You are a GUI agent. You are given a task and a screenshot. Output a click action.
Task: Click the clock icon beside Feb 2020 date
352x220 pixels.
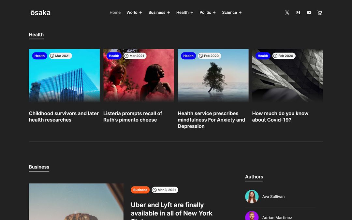(x=202, y=56)
